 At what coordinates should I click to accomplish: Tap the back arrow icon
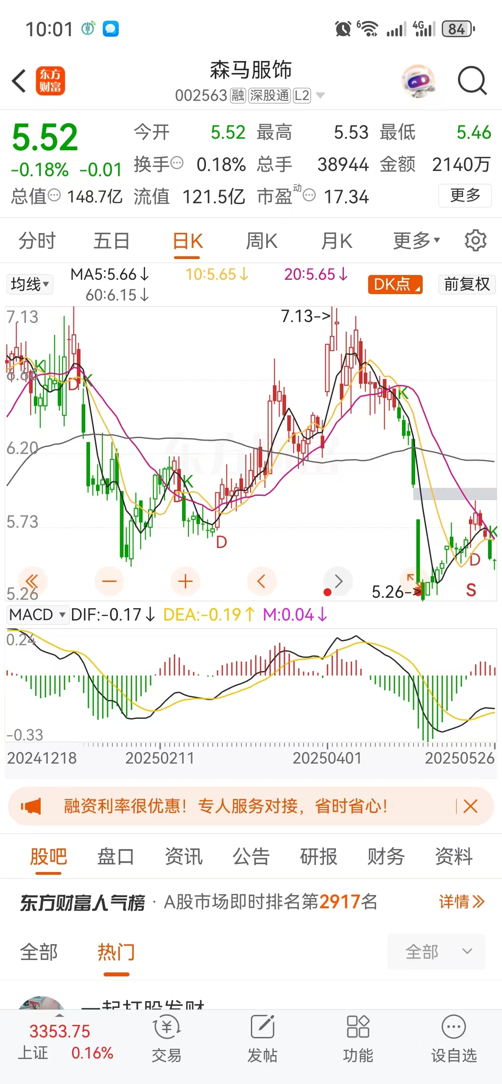19,81
